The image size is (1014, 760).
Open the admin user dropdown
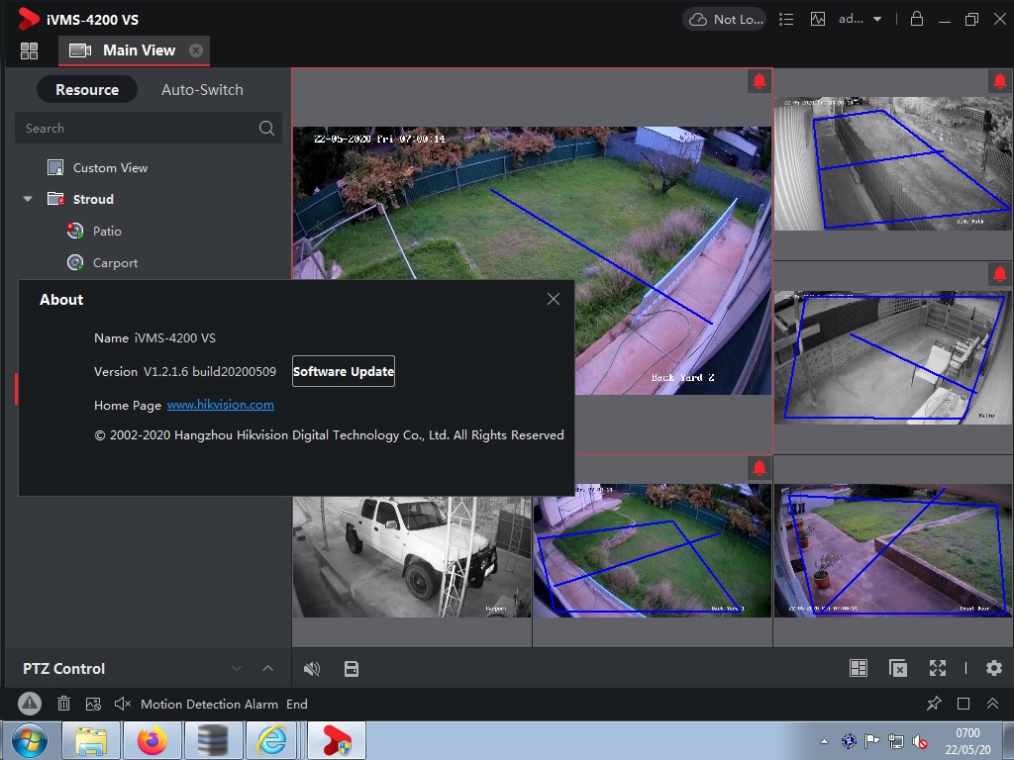click(861, 20)
